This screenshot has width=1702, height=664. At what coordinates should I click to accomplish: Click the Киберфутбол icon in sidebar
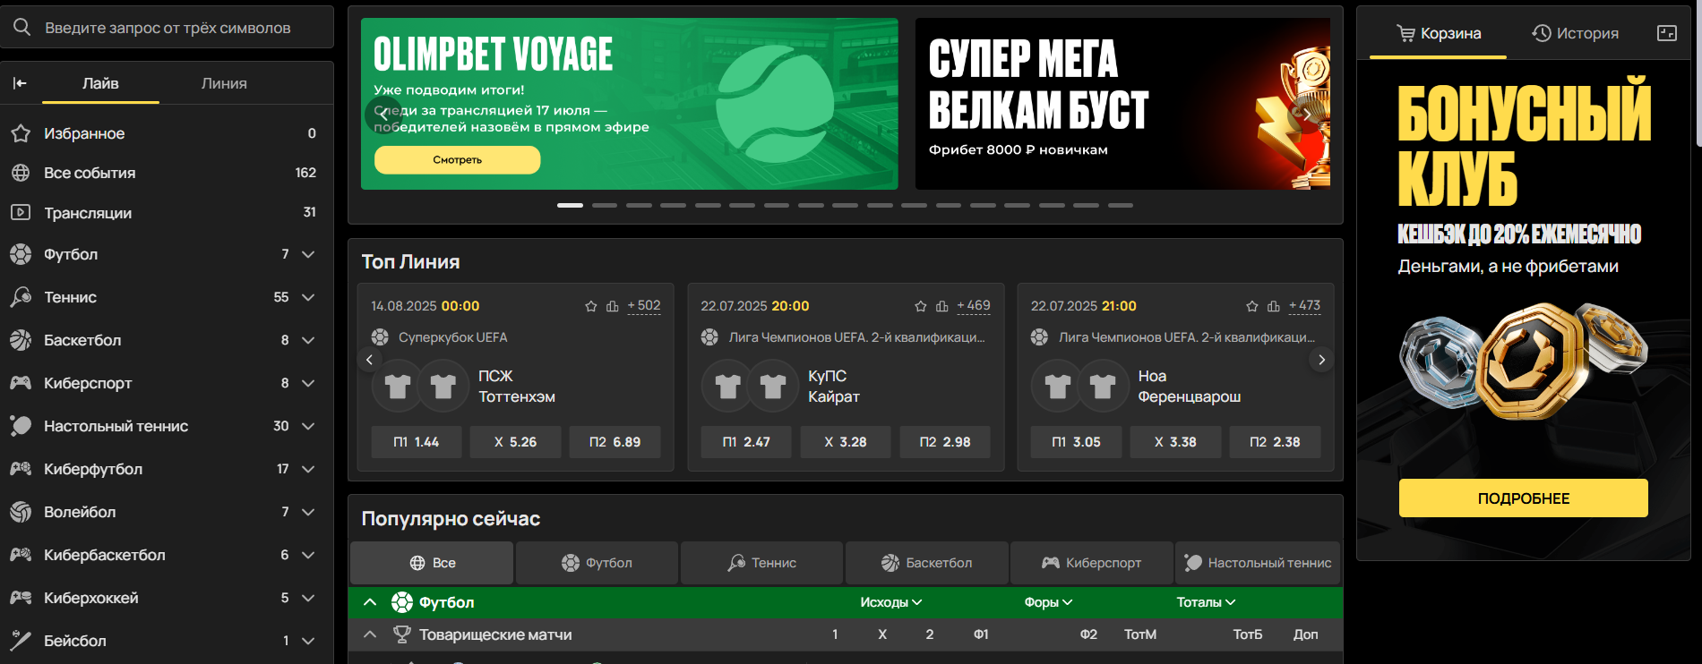click(x=21, y=469)
